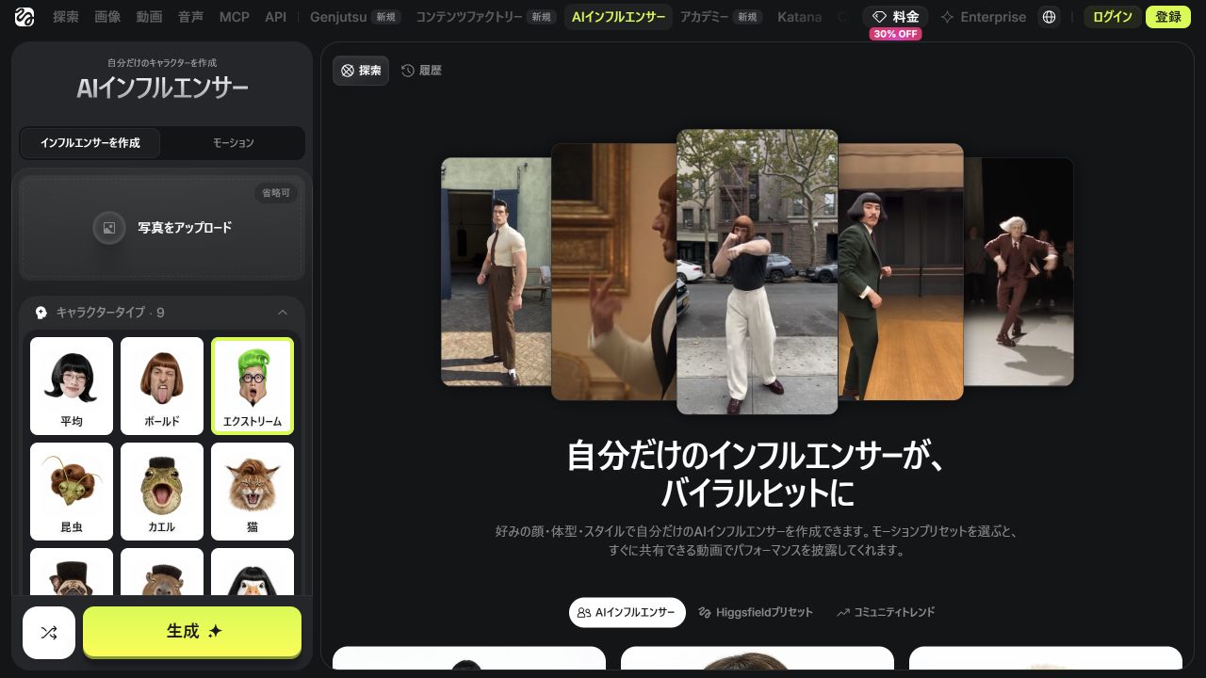Image resolution: width=1206 pixels, height=678 pixels.
Task: Pick the black-haired duck character below 猫
Action: 253,572
